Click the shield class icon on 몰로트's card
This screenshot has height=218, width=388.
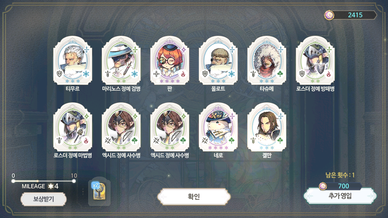[x=205, y=74]
